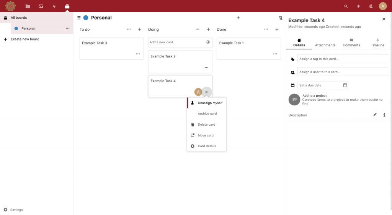Viewport: 392px width, 215px height.
Task: Open the Files app icon
Action: [x=28, y=6]
